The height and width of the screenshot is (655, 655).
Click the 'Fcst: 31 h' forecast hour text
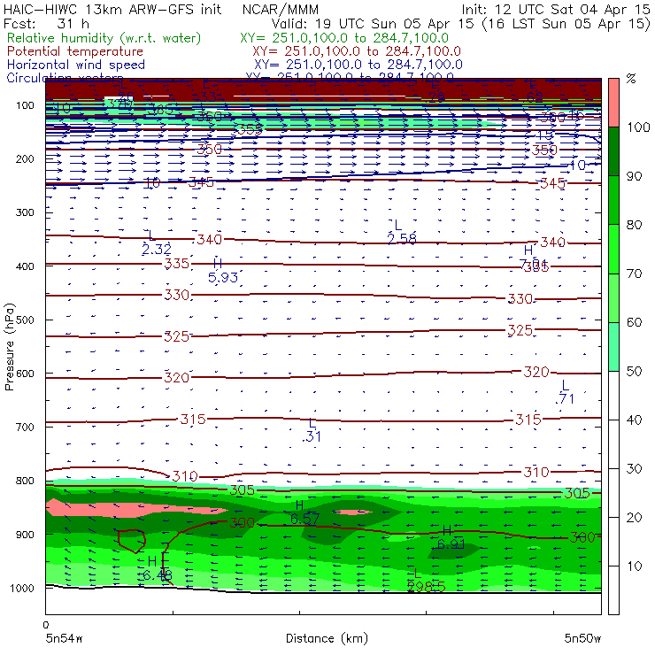pyautogui.click(x=46, y=24)
